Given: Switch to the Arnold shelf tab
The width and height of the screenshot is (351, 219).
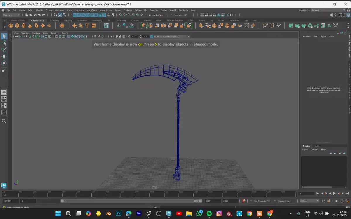Looking at the screenshot, I should tap(147, 20).
